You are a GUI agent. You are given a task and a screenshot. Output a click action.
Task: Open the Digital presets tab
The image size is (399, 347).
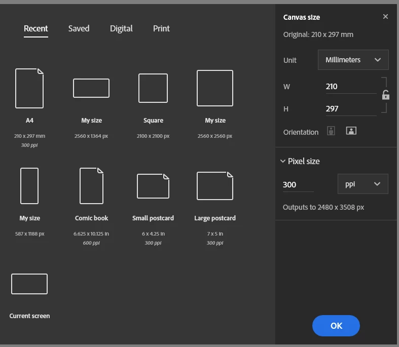(x=121, y=28)
